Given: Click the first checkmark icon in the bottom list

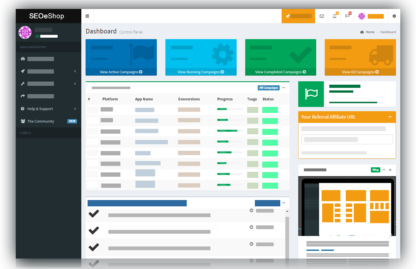Looking at the screenshot, I should click(x=94, y=214).
